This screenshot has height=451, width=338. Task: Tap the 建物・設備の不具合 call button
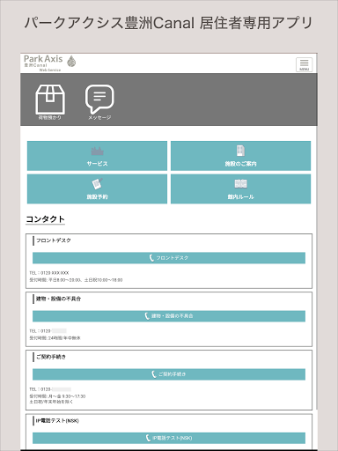pos(169,316)
